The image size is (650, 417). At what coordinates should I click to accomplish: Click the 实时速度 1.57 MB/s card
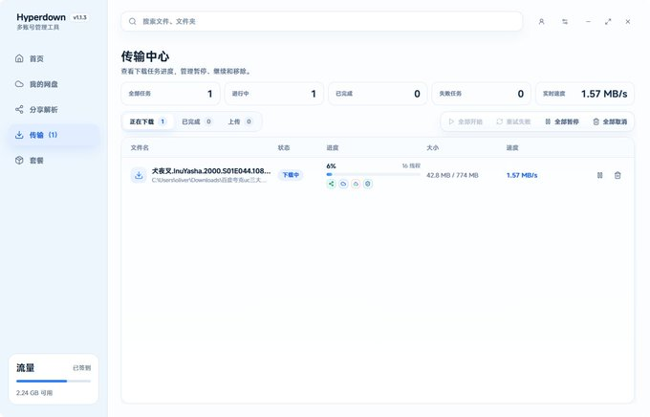(x=585, y=94)
